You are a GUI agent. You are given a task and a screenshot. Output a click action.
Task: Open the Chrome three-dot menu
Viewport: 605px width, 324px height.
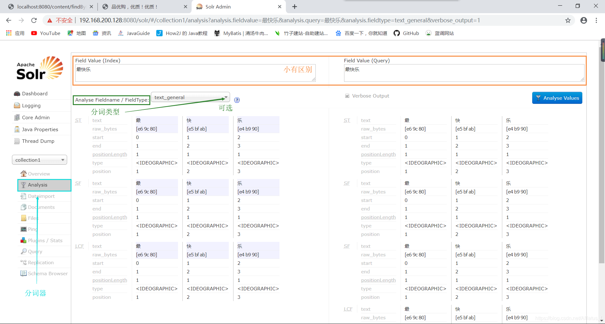point(596,20)
